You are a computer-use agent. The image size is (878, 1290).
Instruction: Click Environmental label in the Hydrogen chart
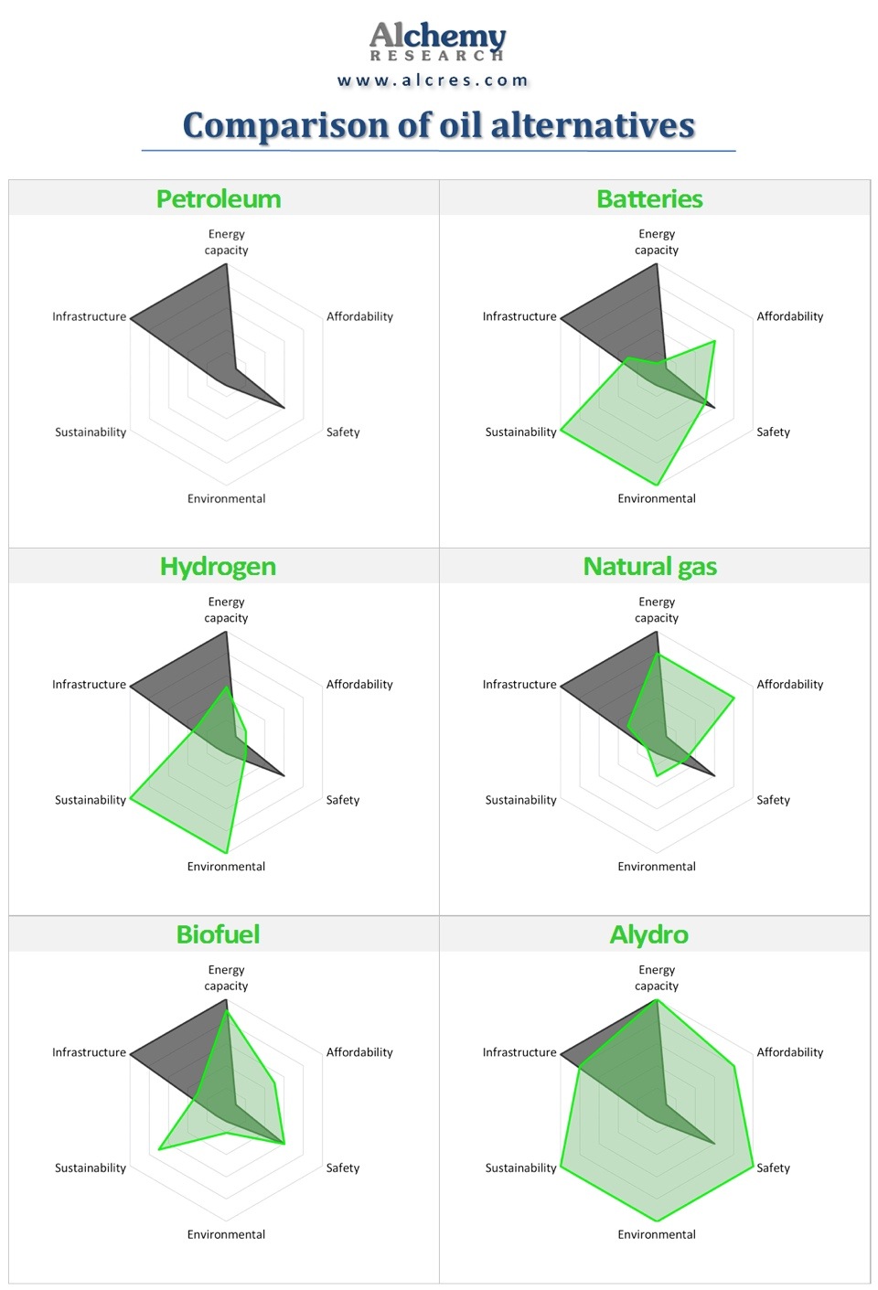tap(226, 867)
